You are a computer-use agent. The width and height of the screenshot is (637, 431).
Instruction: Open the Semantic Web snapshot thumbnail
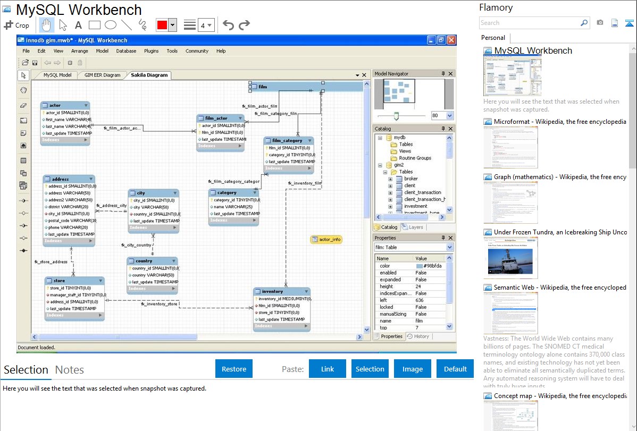(x=510, y=312)
